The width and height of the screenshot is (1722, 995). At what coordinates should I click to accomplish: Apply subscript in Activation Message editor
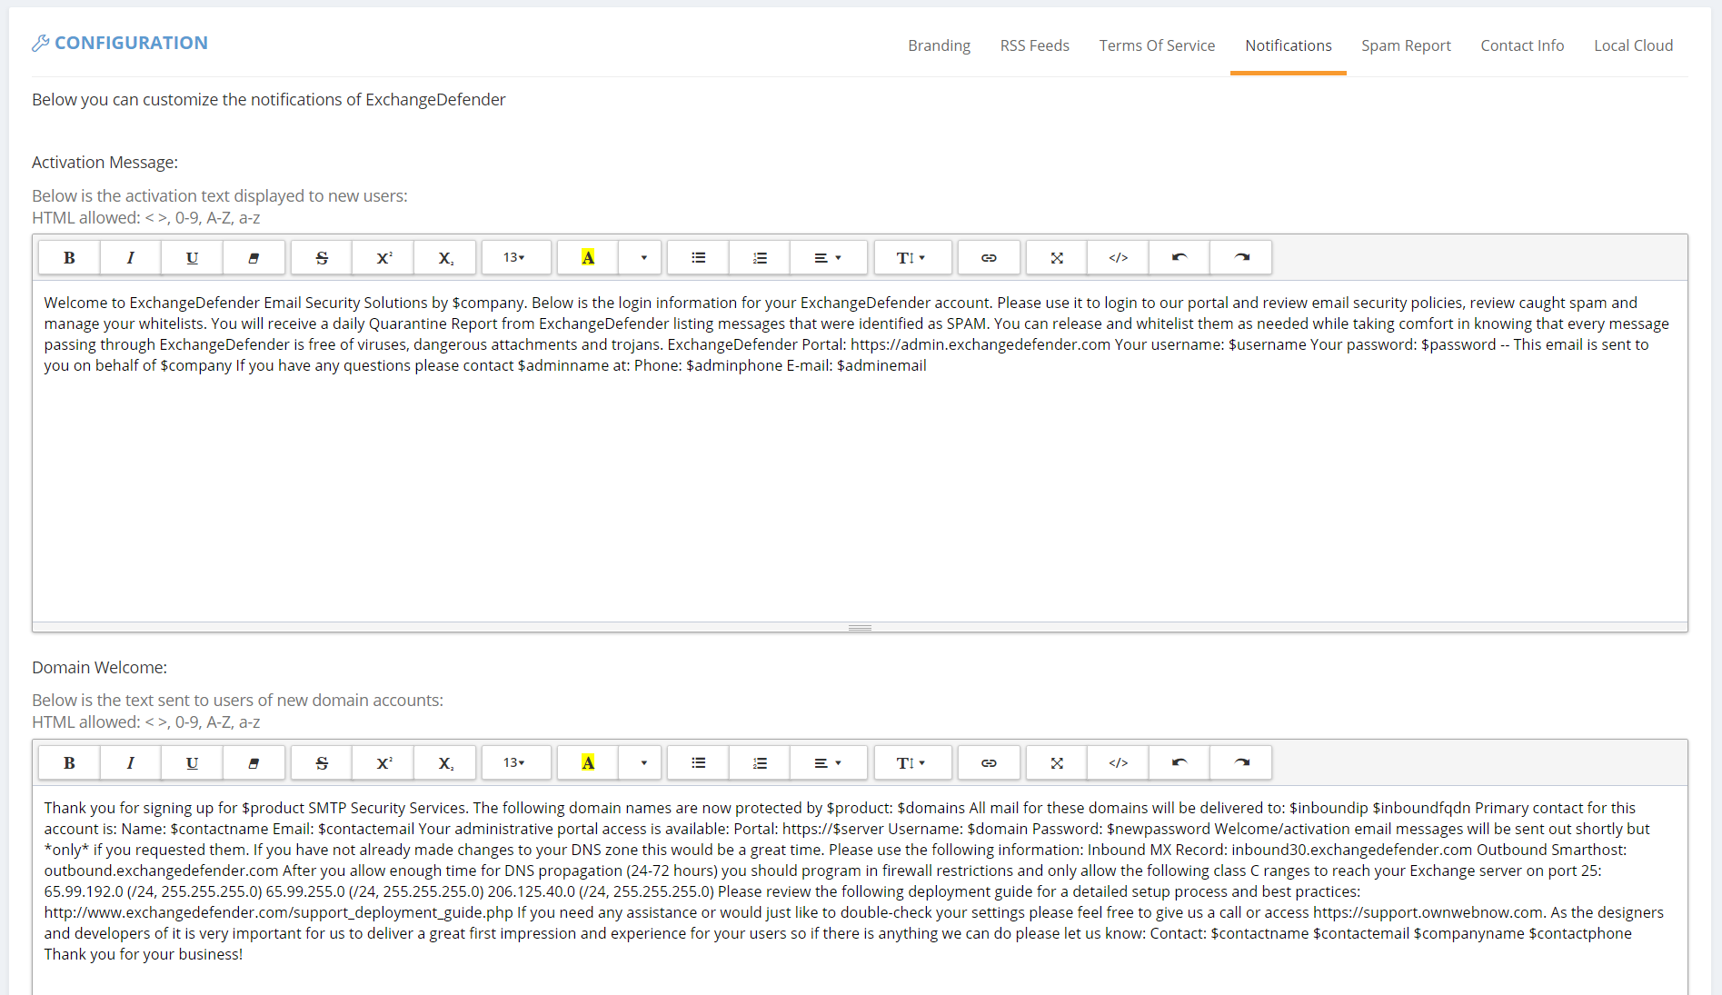click(x=445, y=258)
